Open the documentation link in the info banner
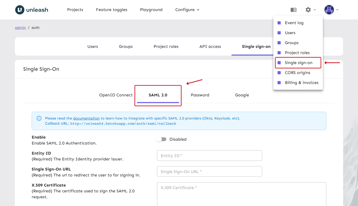 pos(86,118)
